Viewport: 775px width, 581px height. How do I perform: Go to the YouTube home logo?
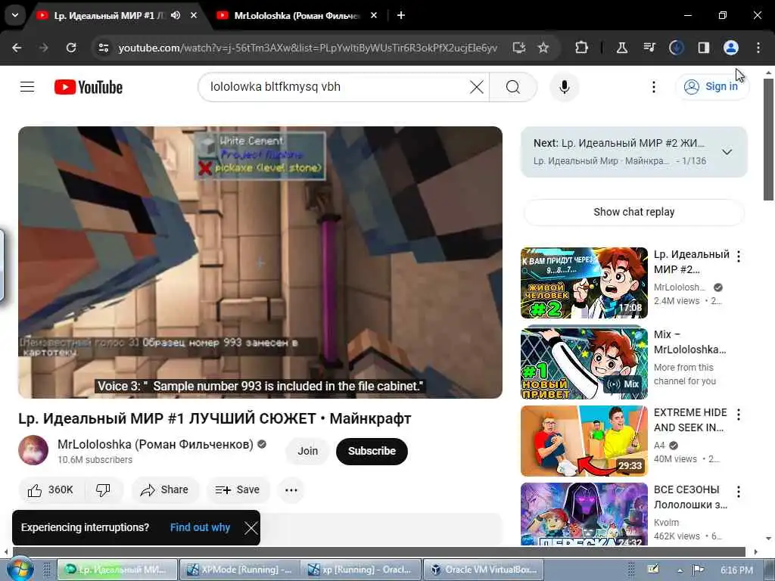[89, 87]
